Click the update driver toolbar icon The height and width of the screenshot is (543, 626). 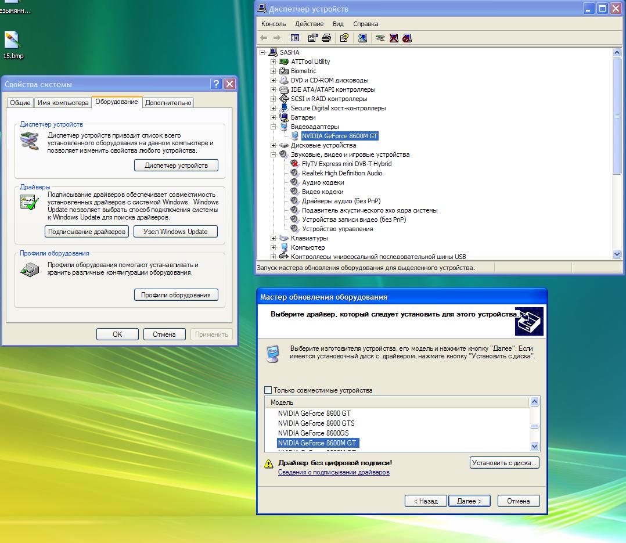tap(380, 38)
